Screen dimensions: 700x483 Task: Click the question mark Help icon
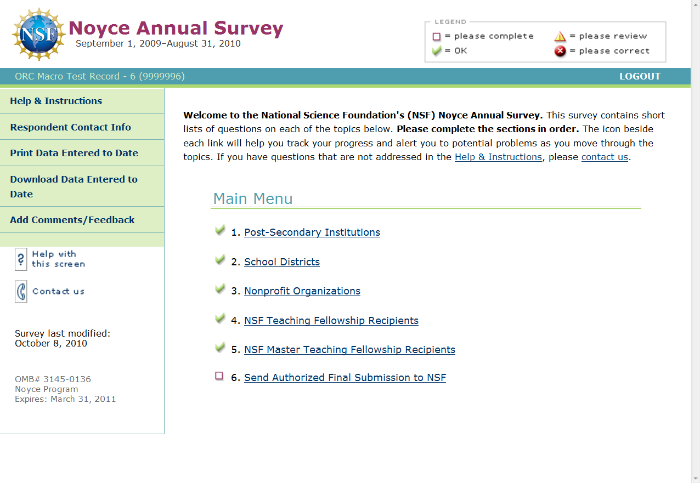coord(21,259)
